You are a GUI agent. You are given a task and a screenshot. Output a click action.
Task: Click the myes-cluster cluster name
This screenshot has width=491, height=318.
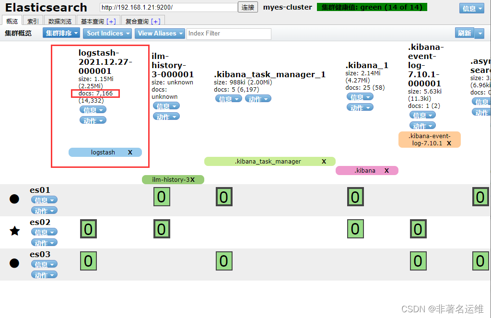pos(288,7)
